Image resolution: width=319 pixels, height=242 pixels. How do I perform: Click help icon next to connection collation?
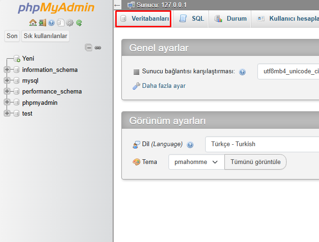(242, 72)
